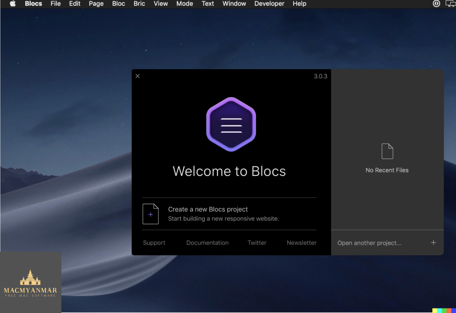Open the Newsletter link
This screenshot has width=456, height=313.
pos(301,243)
